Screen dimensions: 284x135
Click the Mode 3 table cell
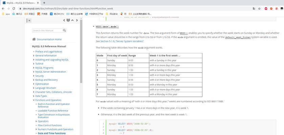(x=101, y=75)
